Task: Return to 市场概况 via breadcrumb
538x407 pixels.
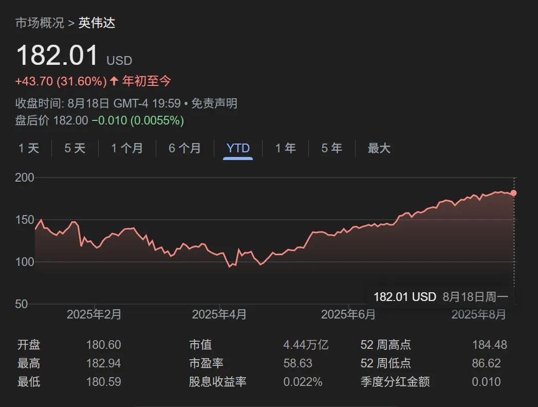Action: point(39,23)
